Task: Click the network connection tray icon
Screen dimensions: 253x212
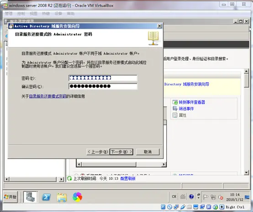Action: (x=213, y=197)
